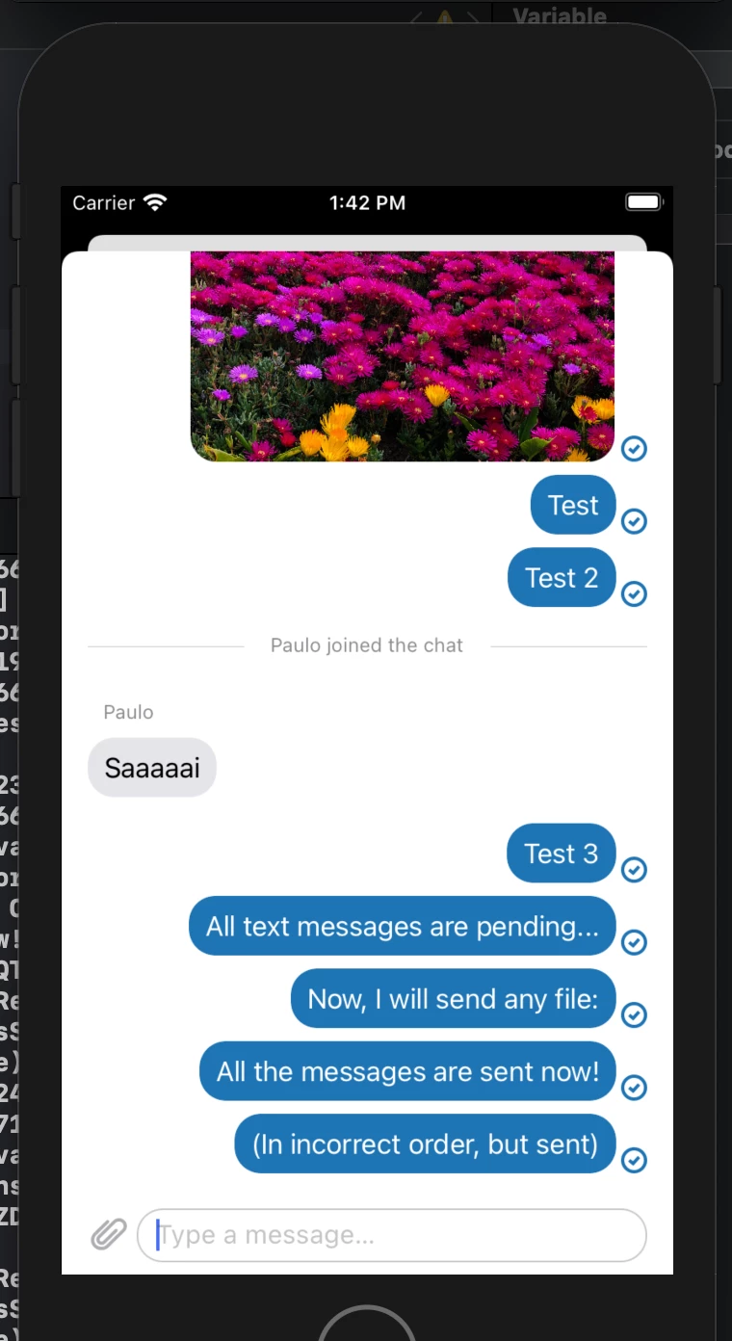
Task: Click the simulator home button
Action: 367,1323
